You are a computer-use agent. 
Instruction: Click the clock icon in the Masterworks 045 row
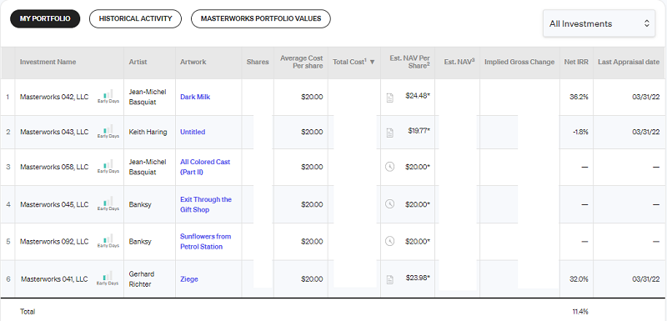click(389, 204)
